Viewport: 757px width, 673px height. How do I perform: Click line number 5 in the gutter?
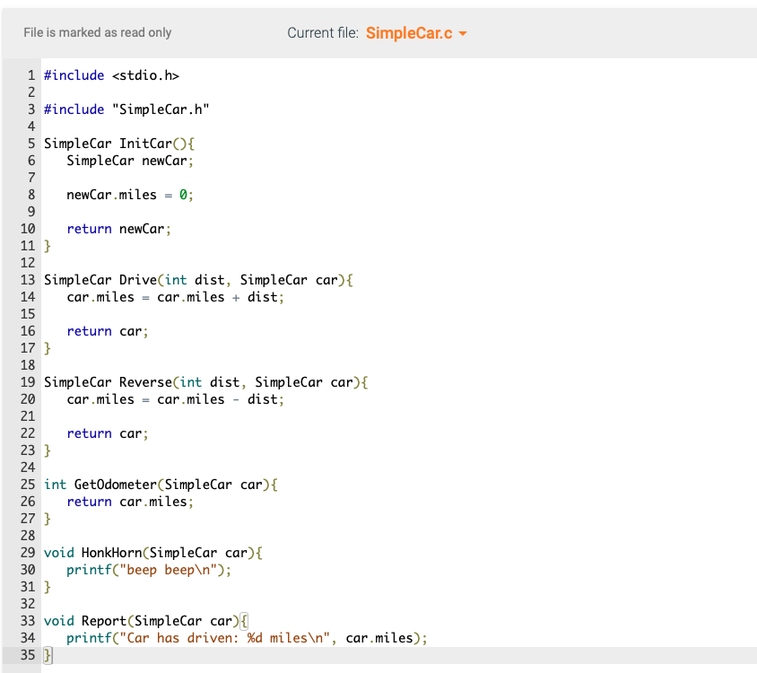coord(31,143)
